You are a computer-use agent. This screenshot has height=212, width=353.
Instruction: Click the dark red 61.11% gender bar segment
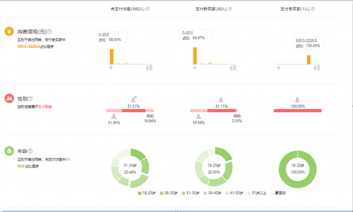[222, 110]
